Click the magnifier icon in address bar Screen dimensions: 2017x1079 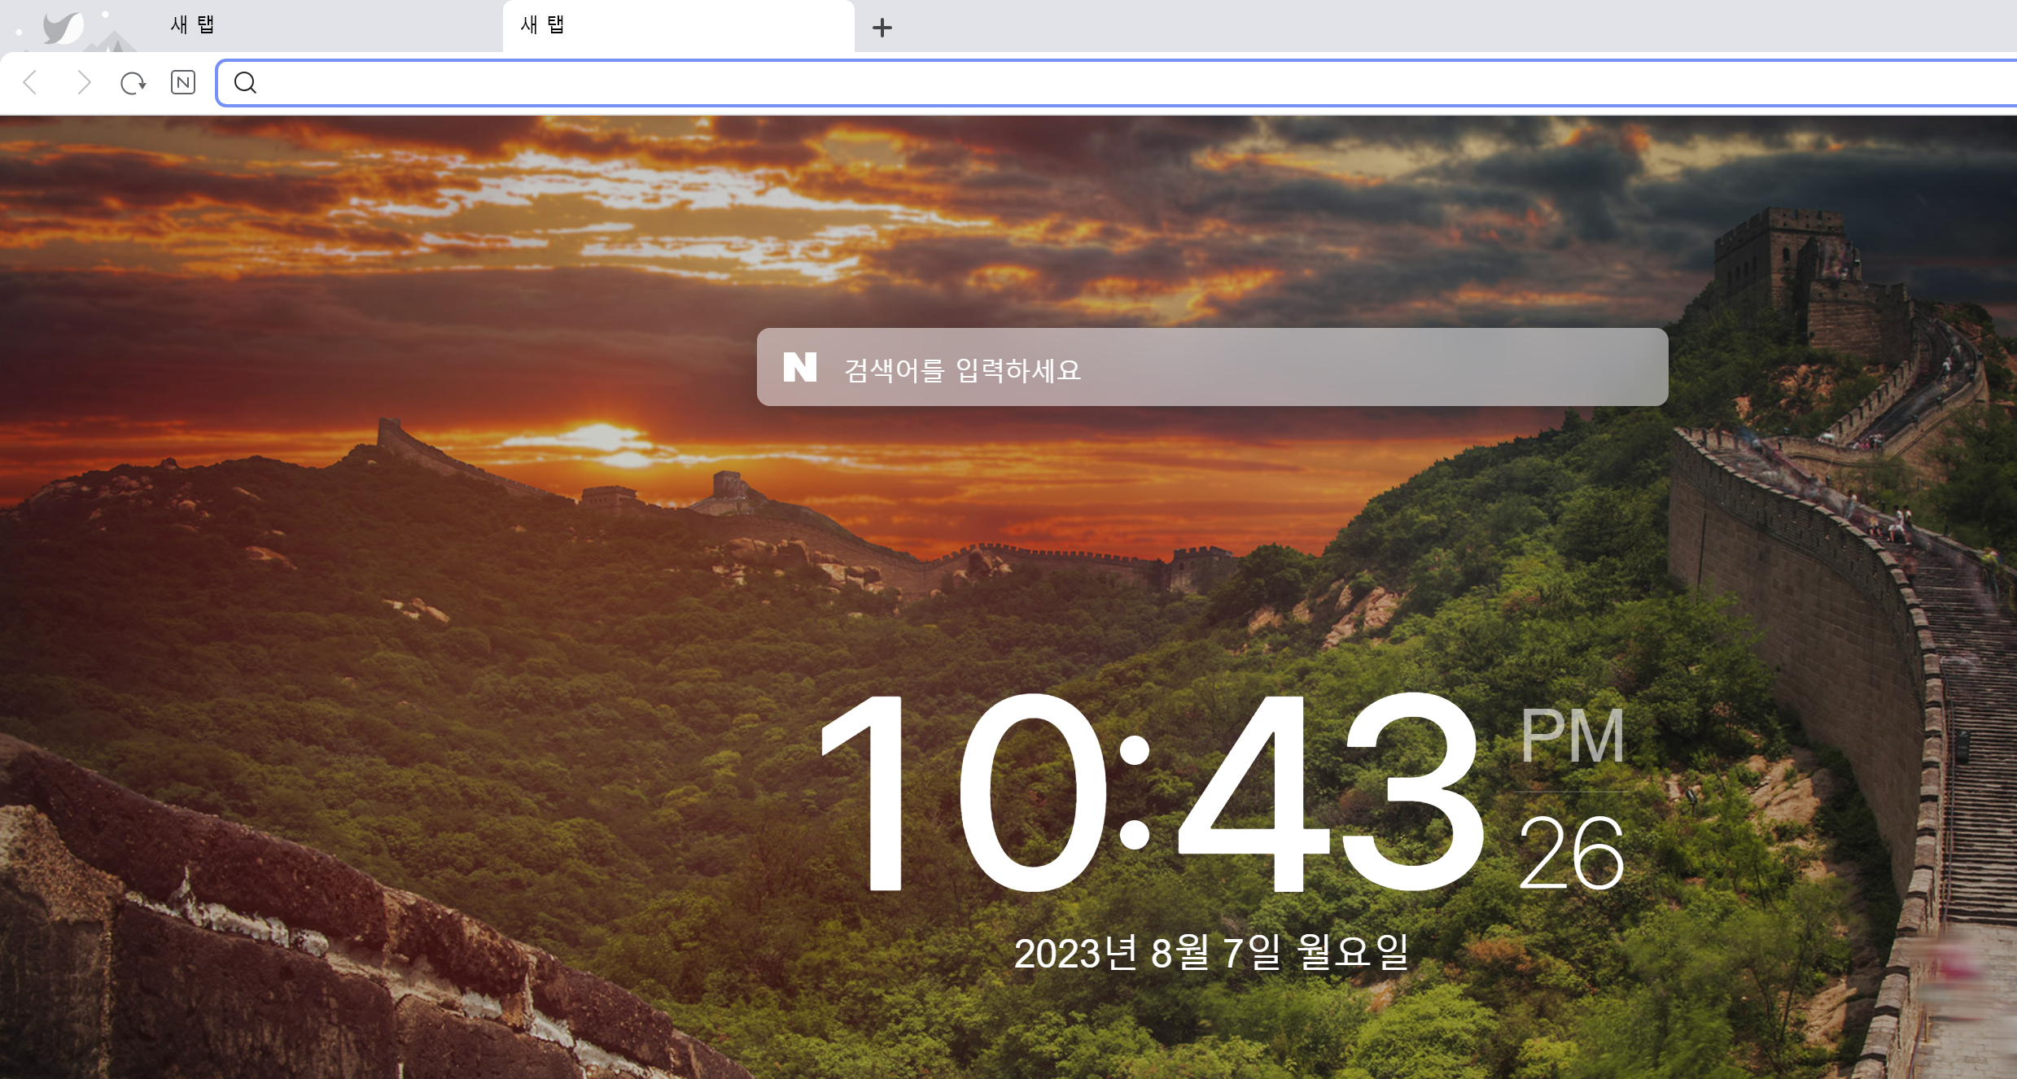coord(245,82)
